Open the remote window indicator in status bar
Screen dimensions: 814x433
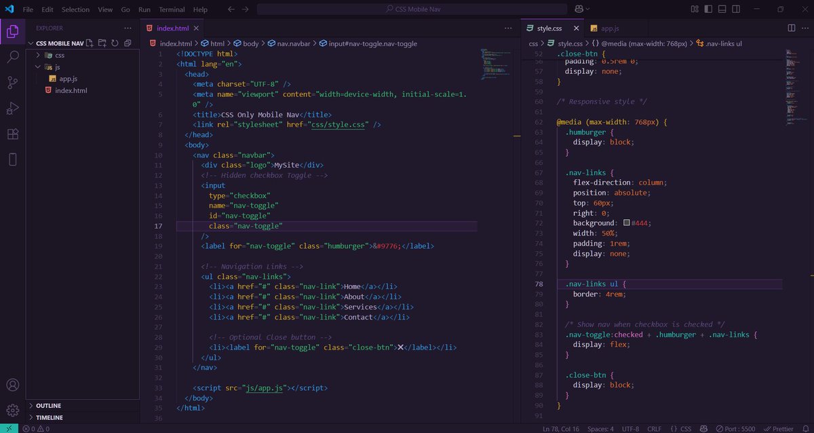tap(7, 428)
